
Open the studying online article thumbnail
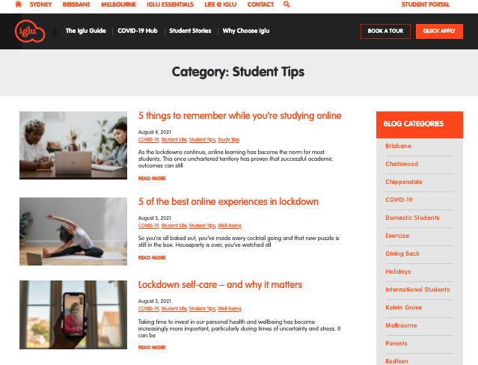(x=73, y=145)
